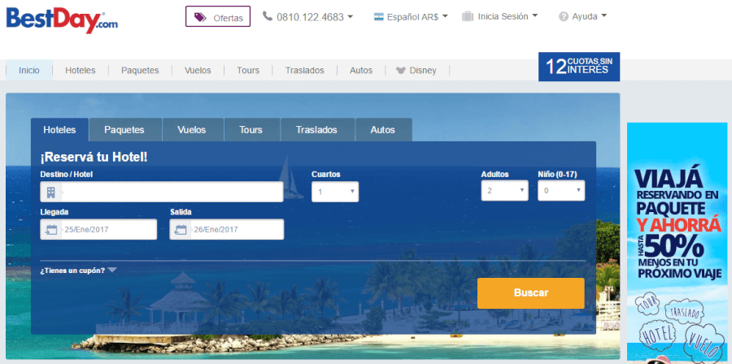732x364 pixels.
Task: Go to Disney in navigation bar
Action: tap(416, 71)
